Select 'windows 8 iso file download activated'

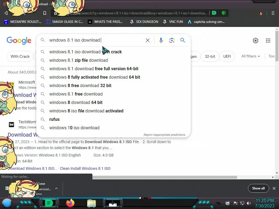tap(114, 111)
